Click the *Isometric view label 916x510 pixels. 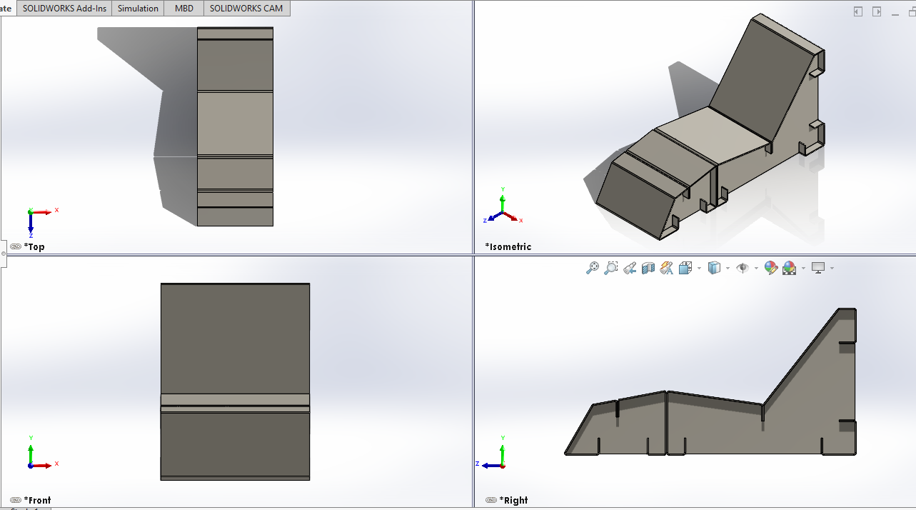[508, 246]
